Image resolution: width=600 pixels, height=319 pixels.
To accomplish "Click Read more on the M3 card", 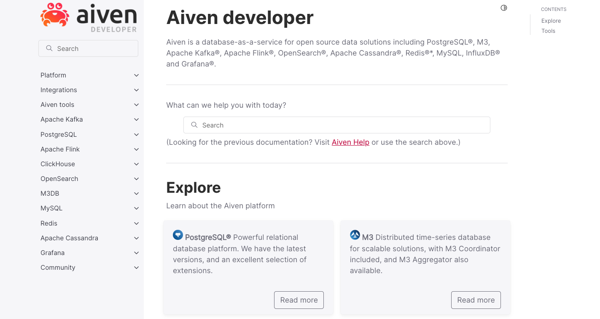I will click(x=476, y=300).
